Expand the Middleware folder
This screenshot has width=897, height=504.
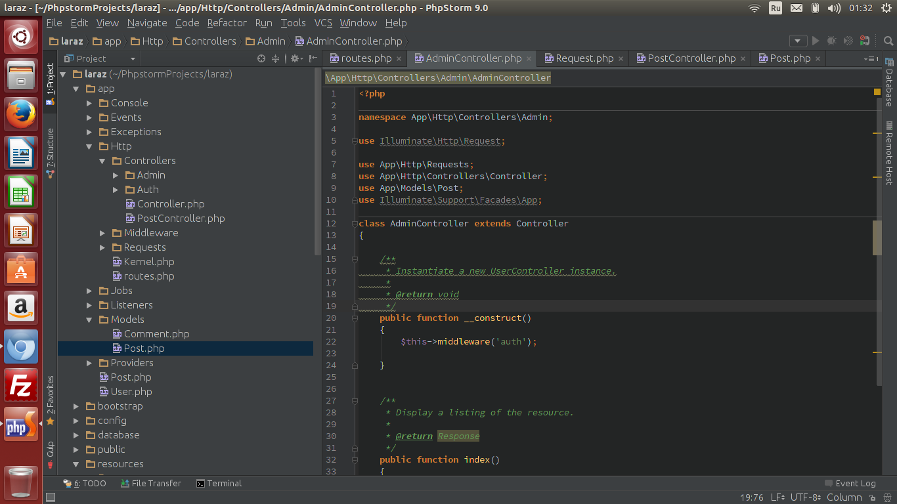pos(102,233)
